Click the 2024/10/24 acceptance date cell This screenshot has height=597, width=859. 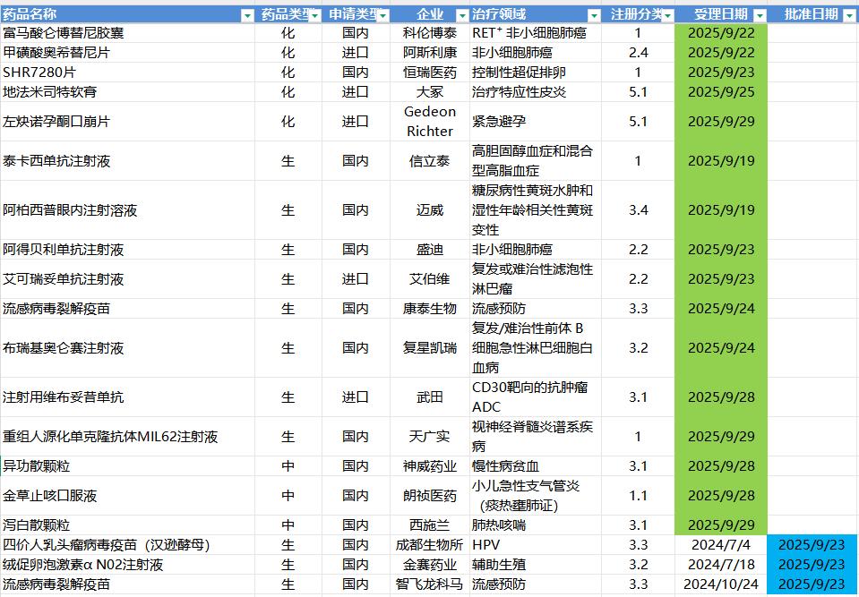[721, 584]
